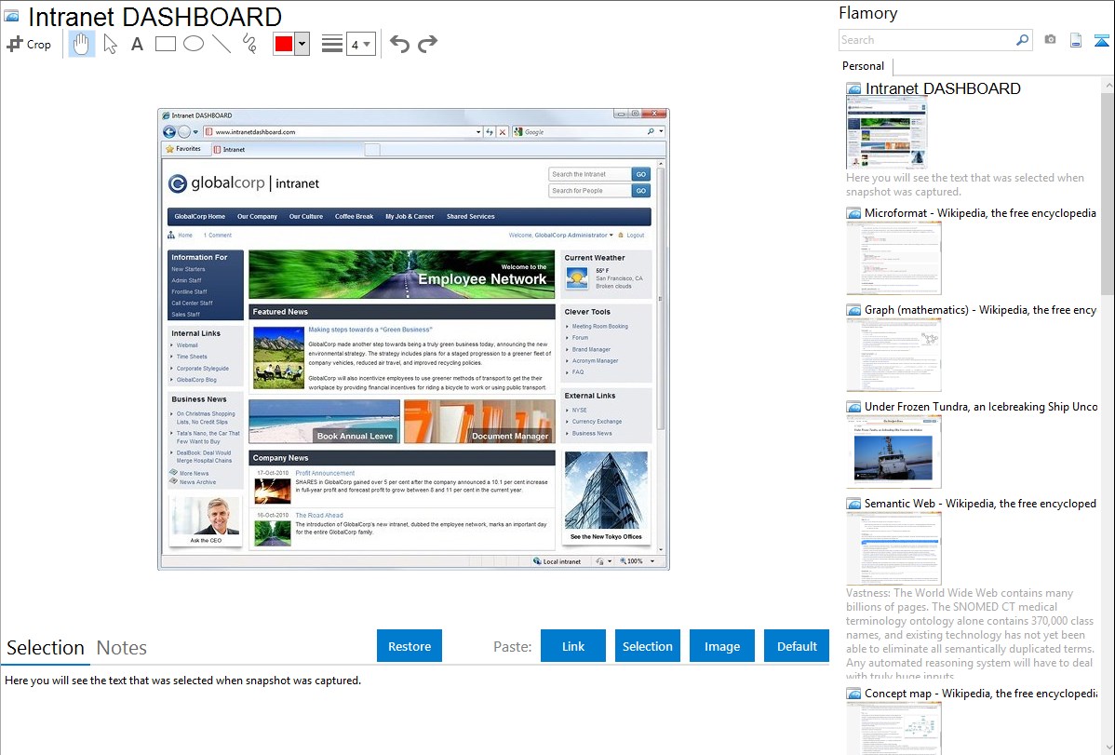Click icon beside Semantic Web title

click(853, 504)
